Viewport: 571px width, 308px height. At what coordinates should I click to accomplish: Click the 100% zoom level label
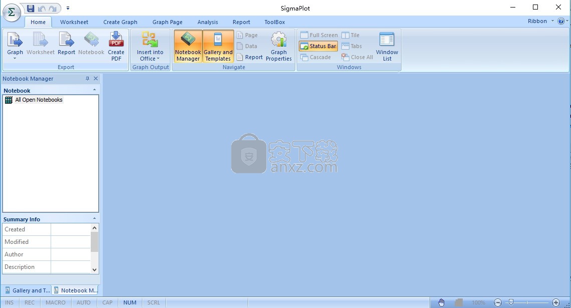coord(478,302)
